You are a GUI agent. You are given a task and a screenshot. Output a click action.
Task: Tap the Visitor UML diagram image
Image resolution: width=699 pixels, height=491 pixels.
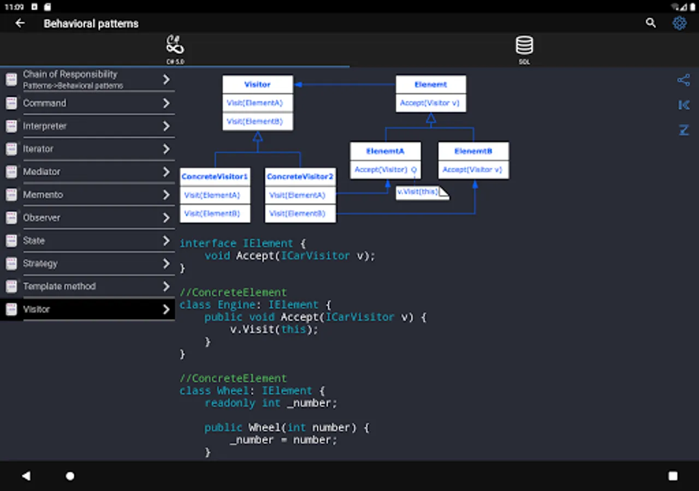point(344,148)
